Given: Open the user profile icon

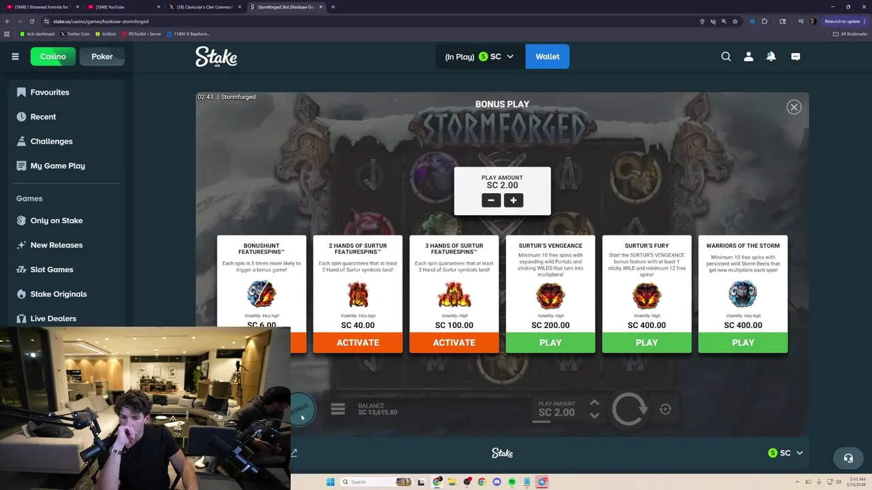Looking at the screenshot, I should pyautogui.click(x=749, y=56).
